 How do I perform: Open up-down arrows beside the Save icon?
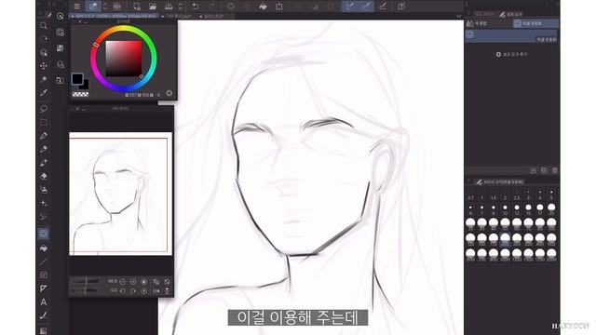(x=181, y=7)
